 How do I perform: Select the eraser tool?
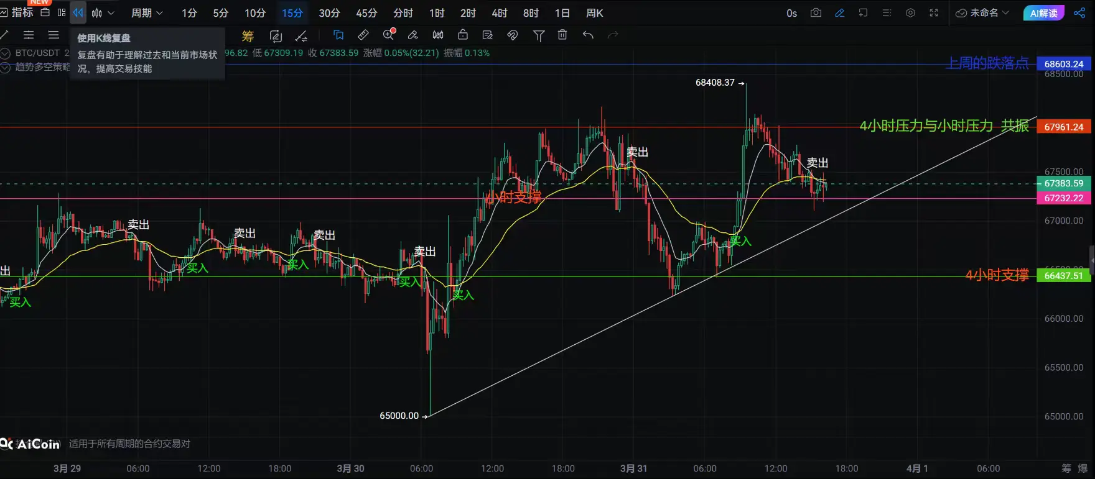(x=412, y=35)
